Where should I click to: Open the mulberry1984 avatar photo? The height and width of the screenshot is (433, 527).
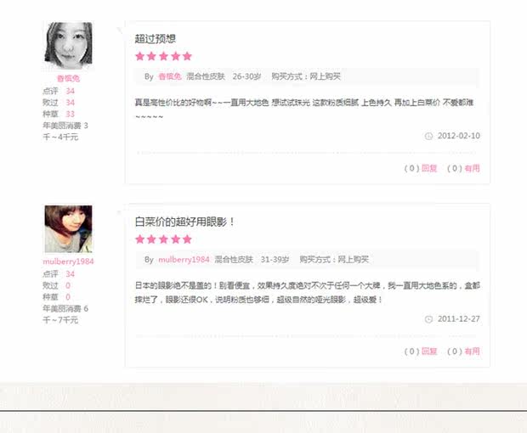point(69,229)
